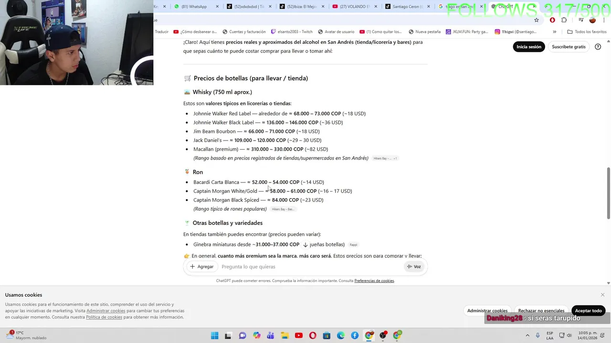Click the Inicia sesión button

click(529, 47)
